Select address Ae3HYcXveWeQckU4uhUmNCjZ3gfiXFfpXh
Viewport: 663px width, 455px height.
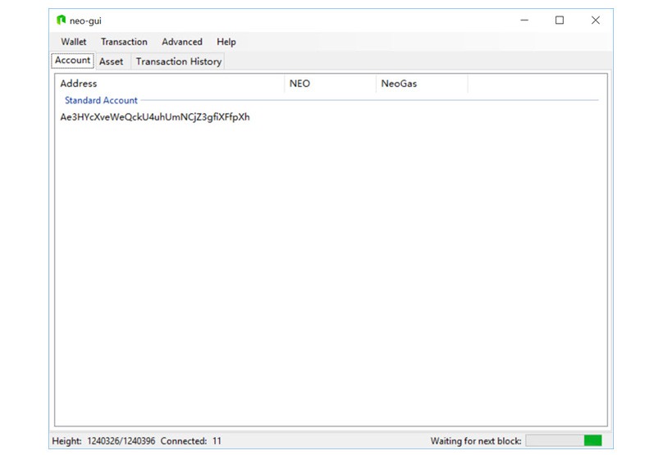(155, 117)
